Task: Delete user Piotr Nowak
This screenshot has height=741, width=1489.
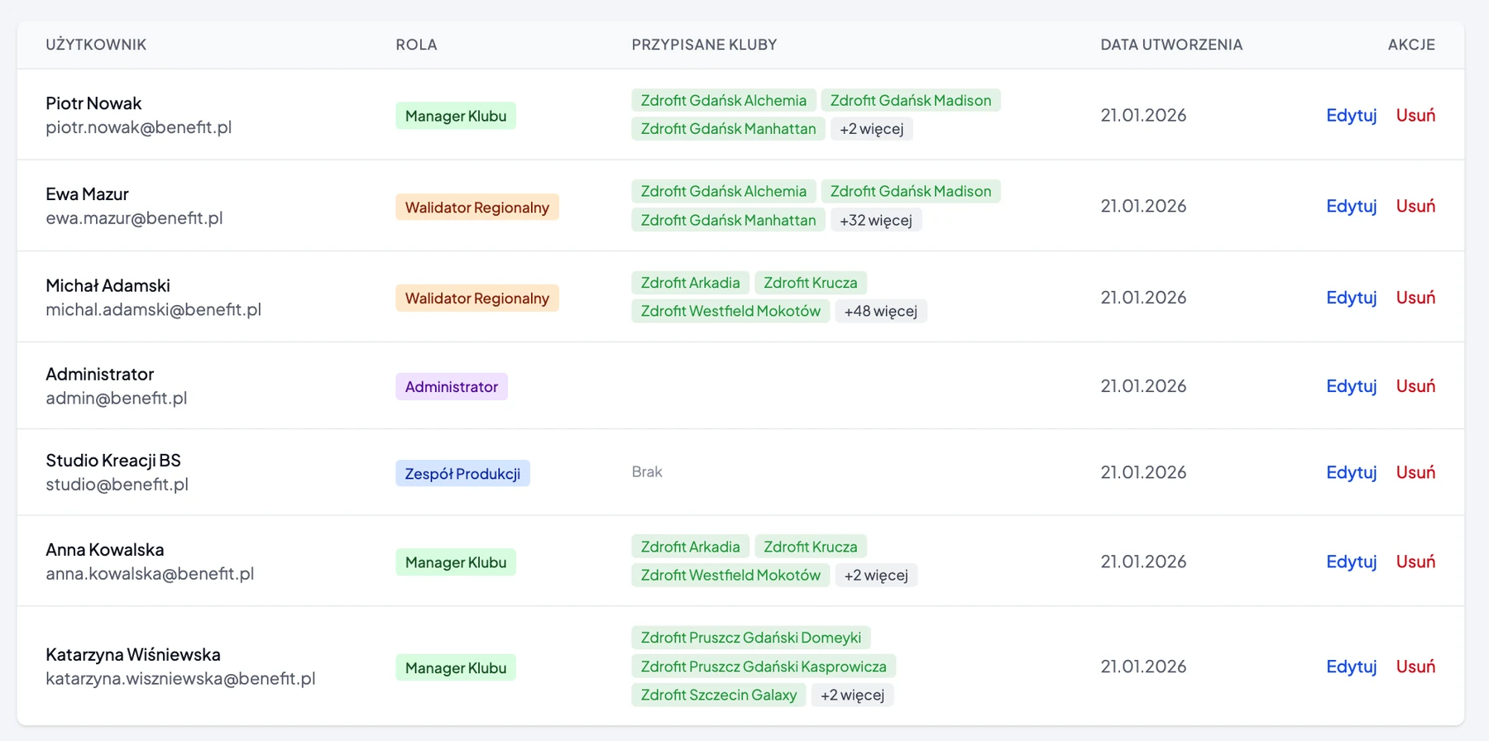Action: [x=1415, y=115]
